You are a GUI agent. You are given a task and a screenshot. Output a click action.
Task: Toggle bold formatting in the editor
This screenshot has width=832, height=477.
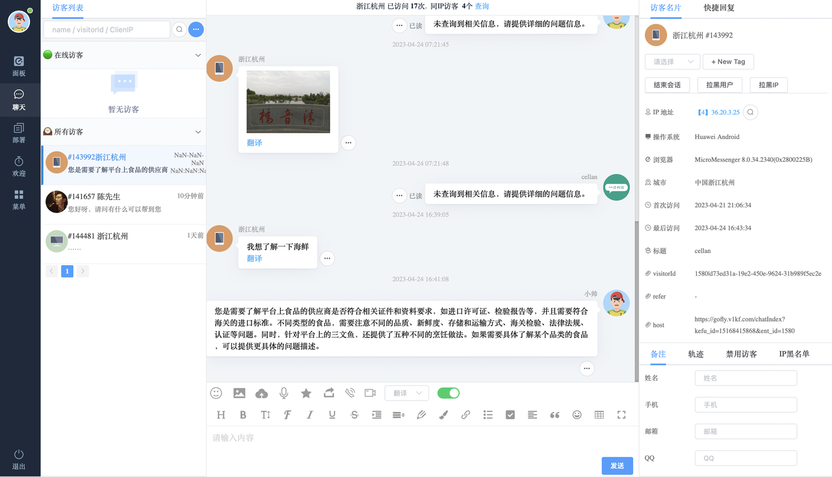click(x=243, y=414)
